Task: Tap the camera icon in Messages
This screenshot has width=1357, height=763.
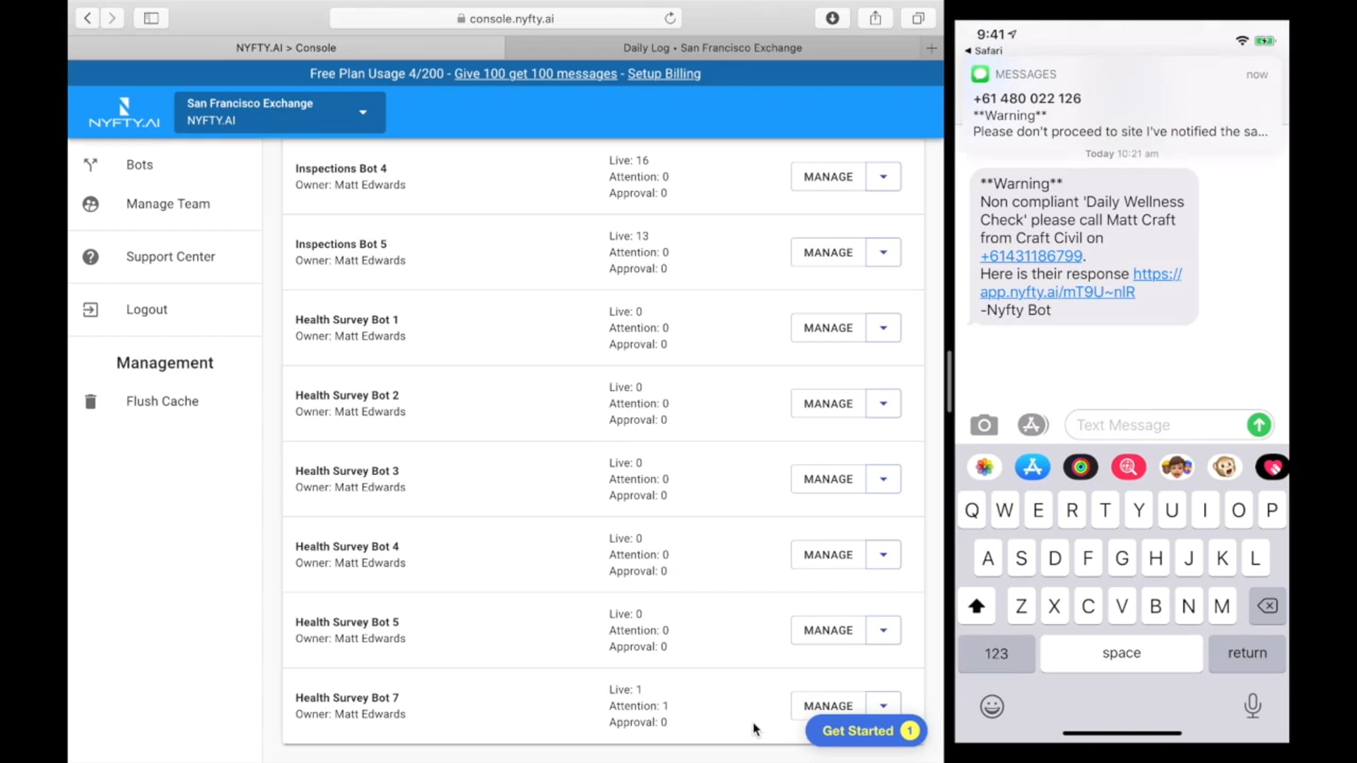Action: click(x=984, y=425)
